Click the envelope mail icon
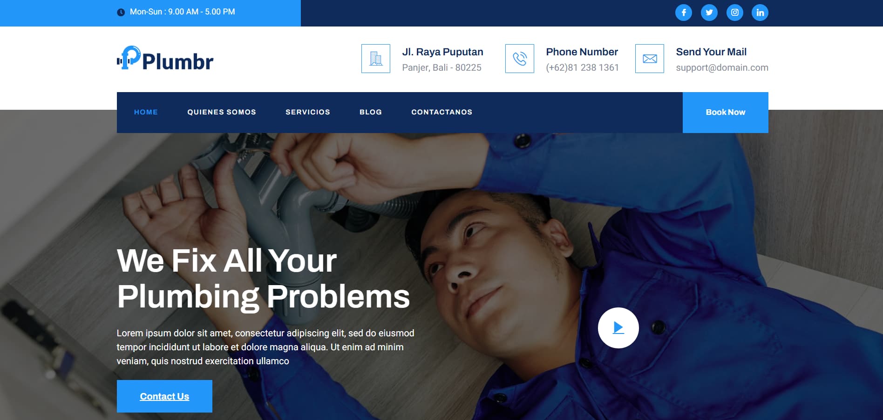 650,59
